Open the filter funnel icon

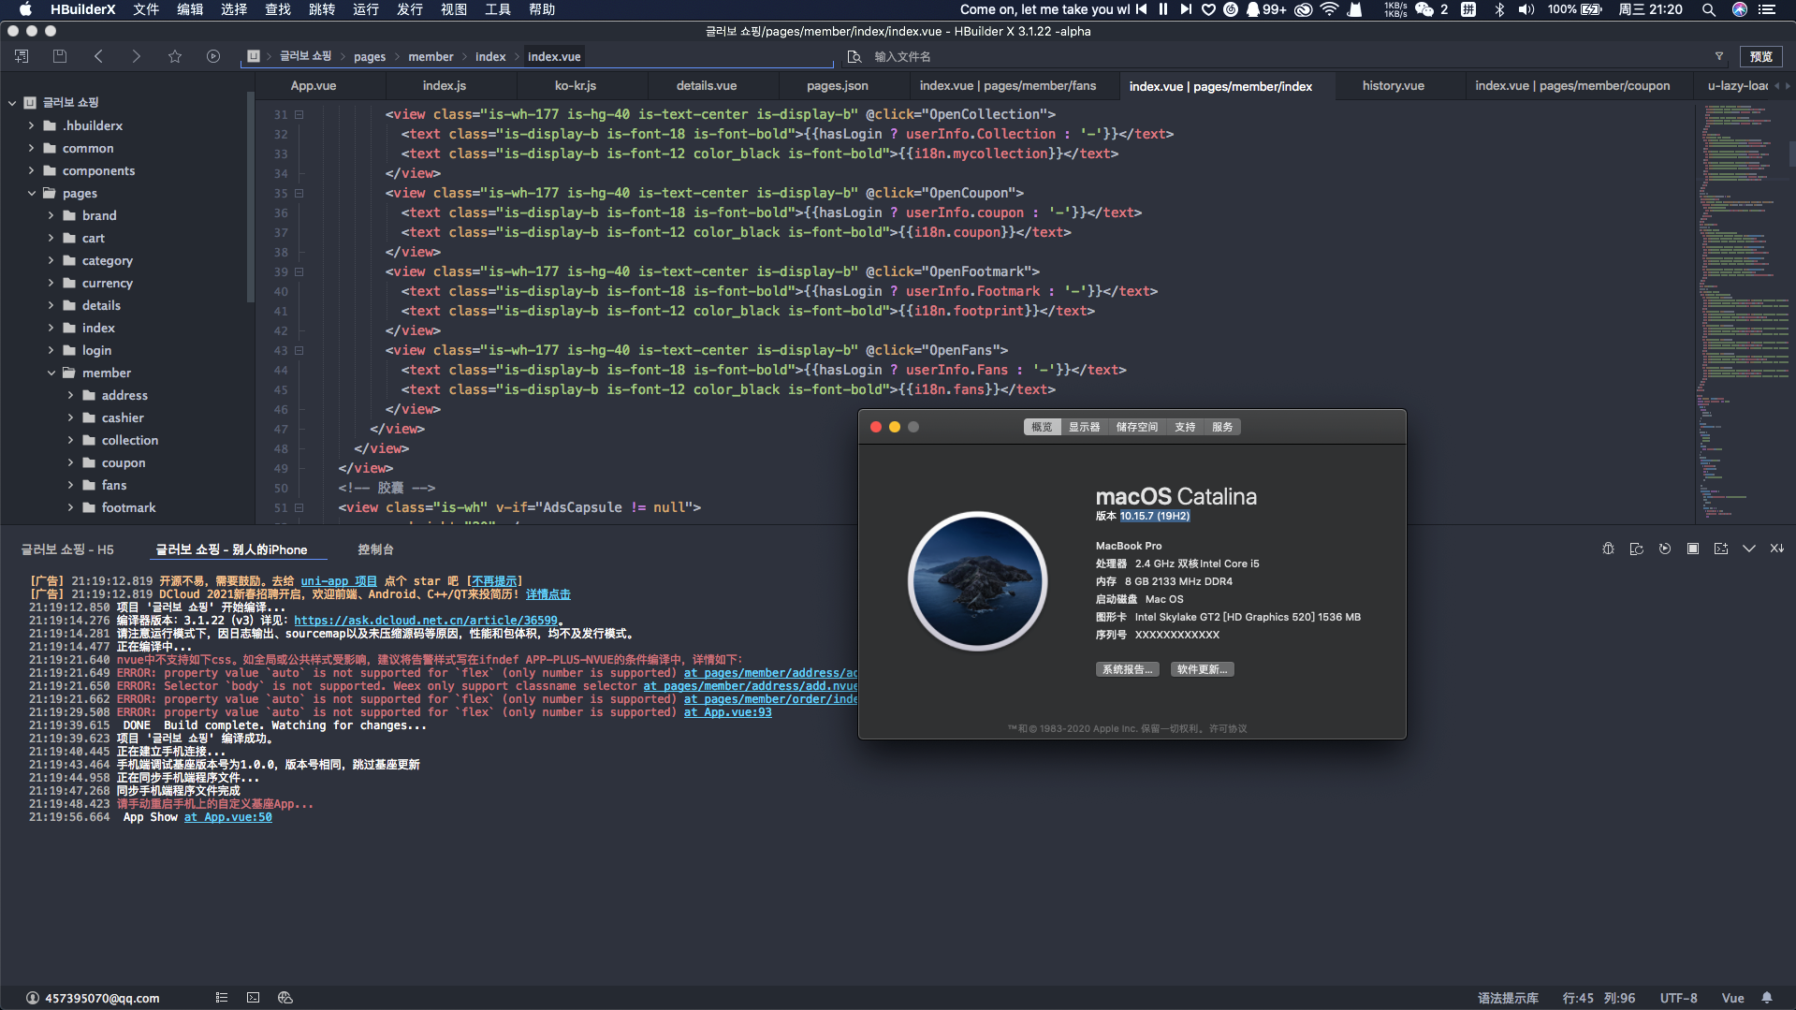1719,56
